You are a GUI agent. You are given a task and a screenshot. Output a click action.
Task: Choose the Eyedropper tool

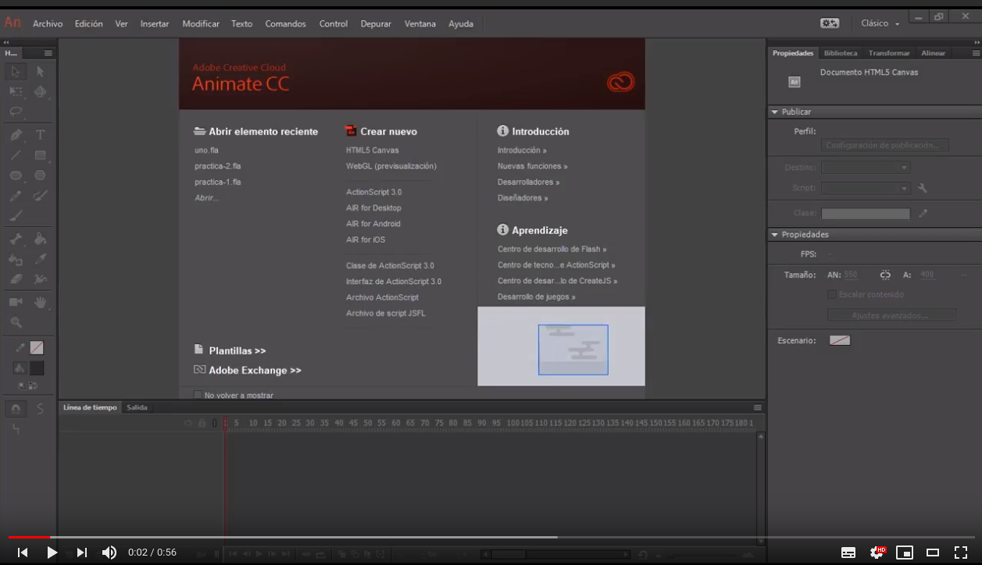pos(40,259)
